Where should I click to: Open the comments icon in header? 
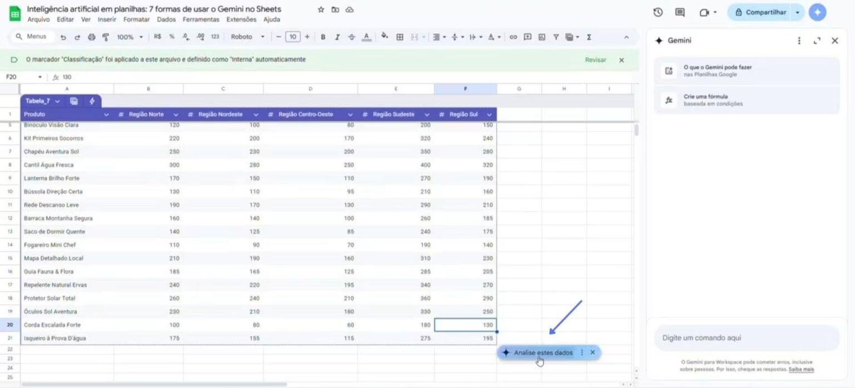click(680, 12)
